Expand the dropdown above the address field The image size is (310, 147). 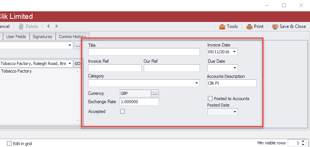[70, 45]
